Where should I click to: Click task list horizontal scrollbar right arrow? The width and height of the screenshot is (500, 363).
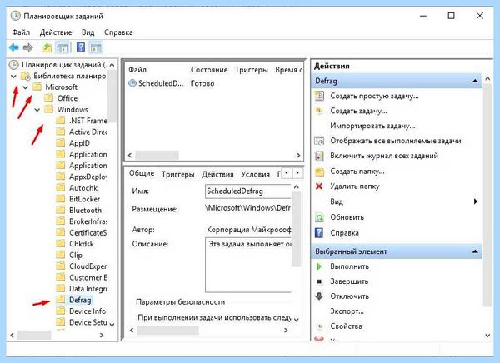[x=298, y=155]
